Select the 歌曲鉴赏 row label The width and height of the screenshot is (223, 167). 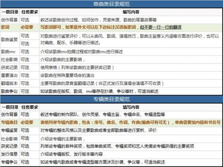click(x=9, y=39)
